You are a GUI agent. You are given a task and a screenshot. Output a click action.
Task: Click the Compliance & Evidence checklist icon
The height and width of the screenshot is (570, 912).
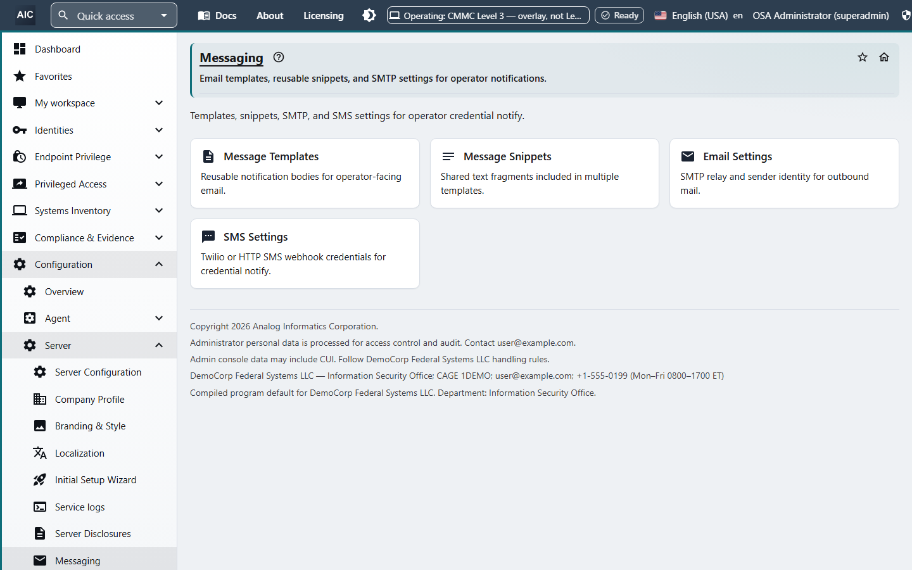[20, 237]
